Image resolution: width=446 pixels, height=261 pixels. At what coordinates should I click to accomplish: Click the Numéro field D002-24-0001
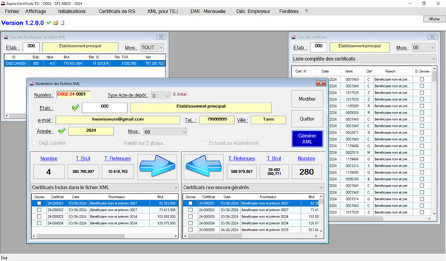coord(74,94)
